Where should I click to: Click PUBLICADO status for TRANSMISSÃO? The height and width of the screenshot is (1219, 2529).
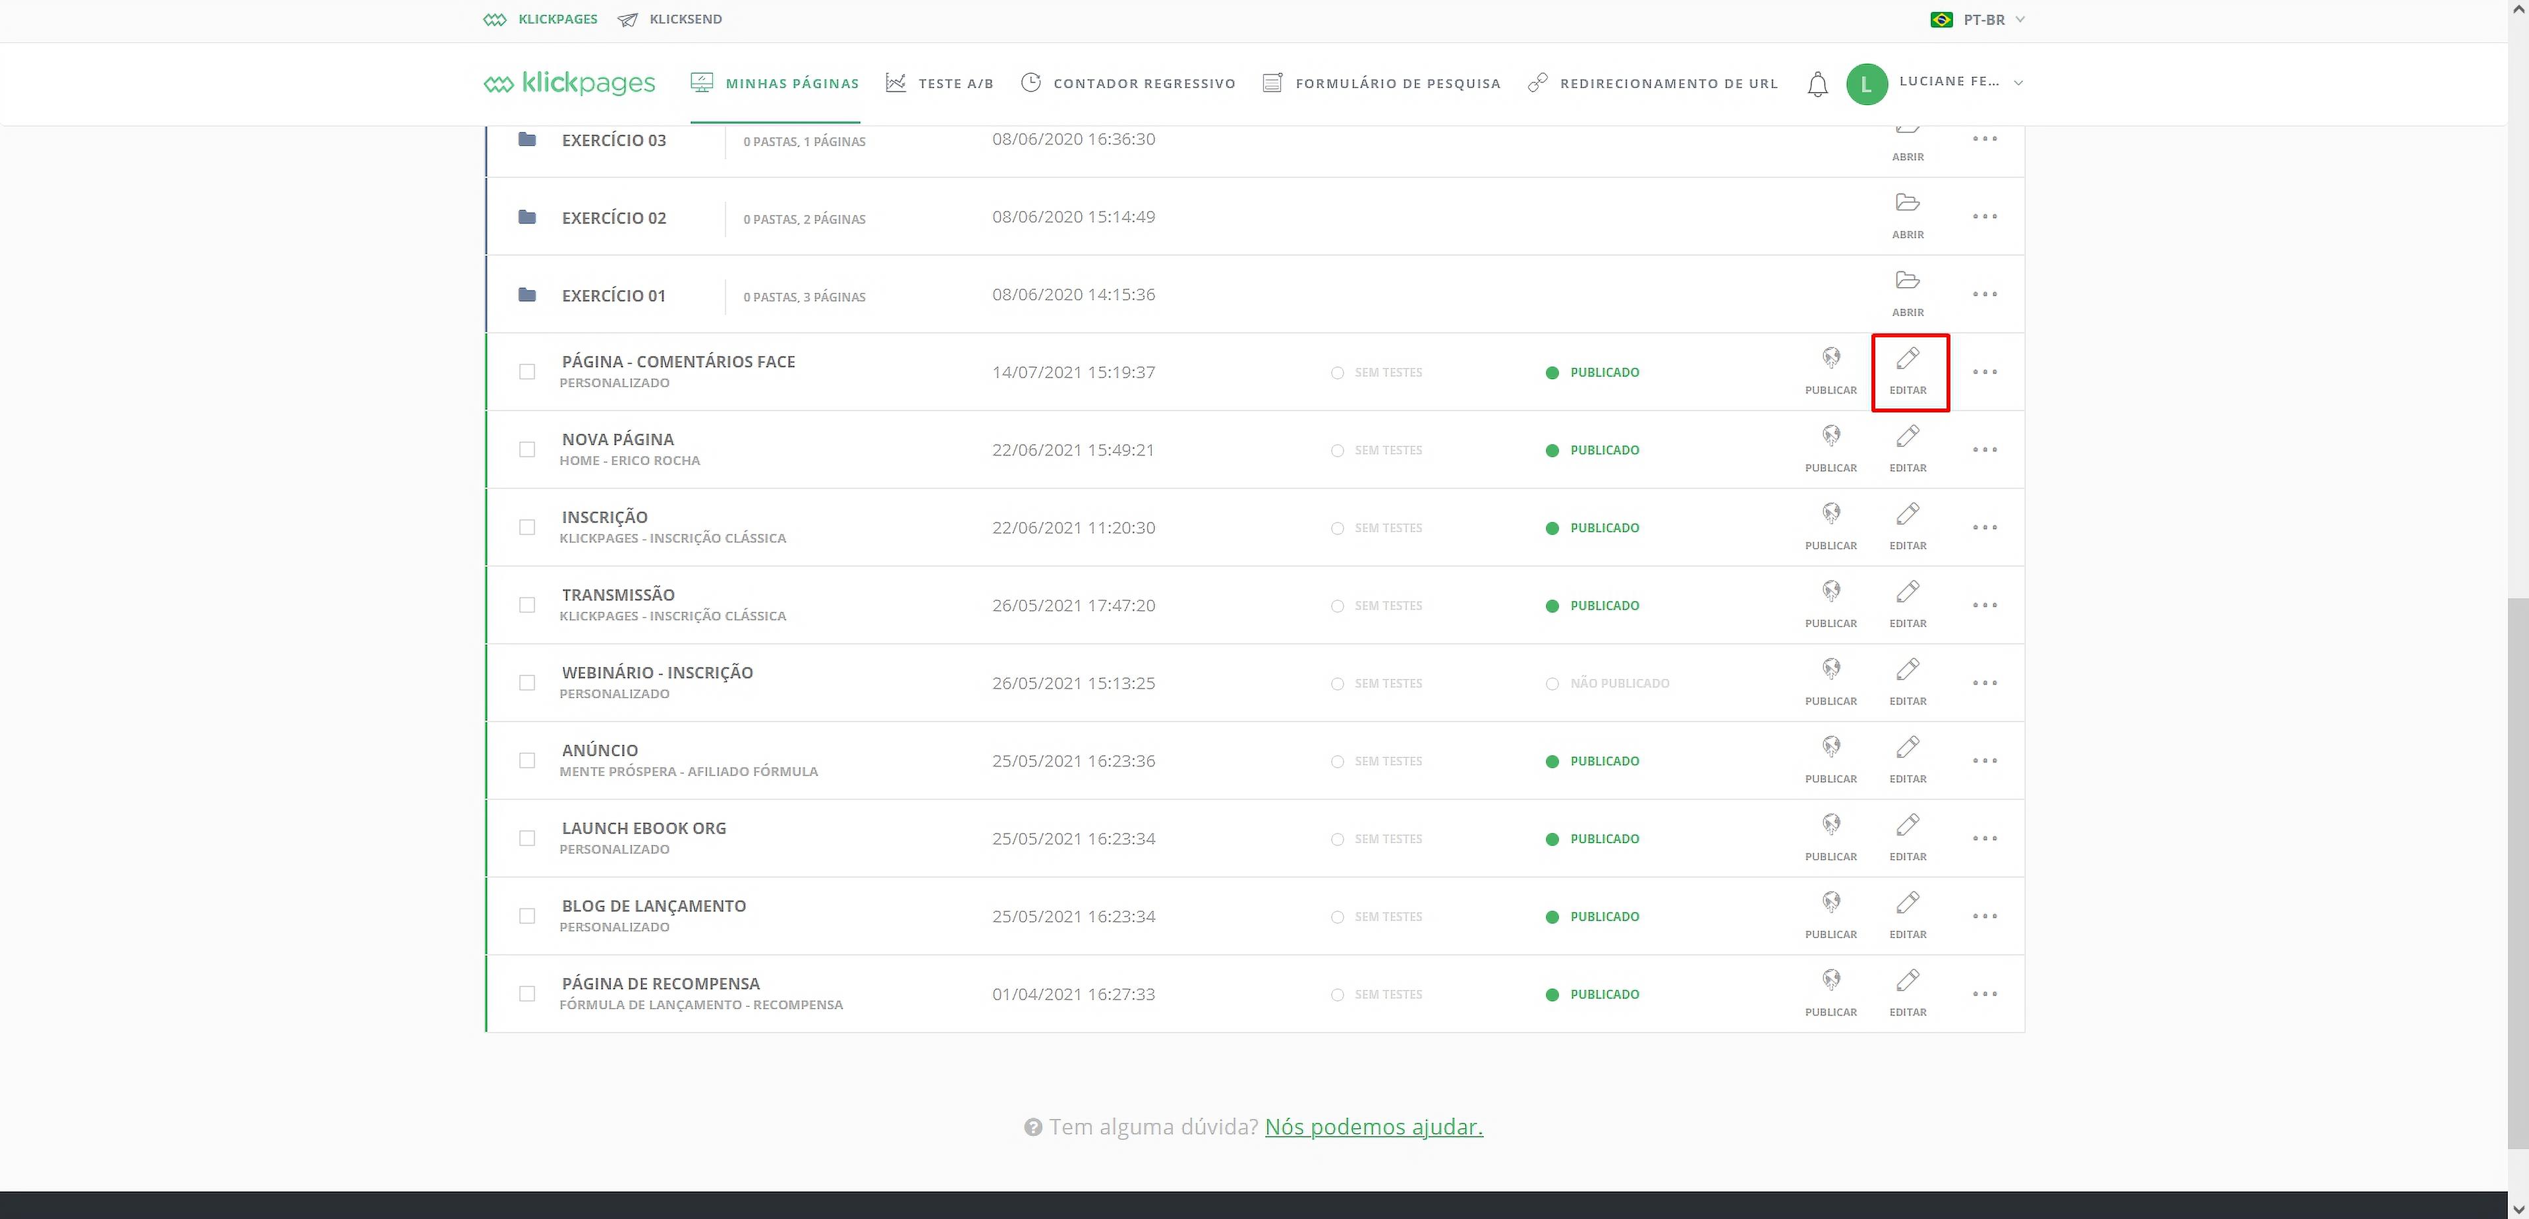click(1593, 606)
